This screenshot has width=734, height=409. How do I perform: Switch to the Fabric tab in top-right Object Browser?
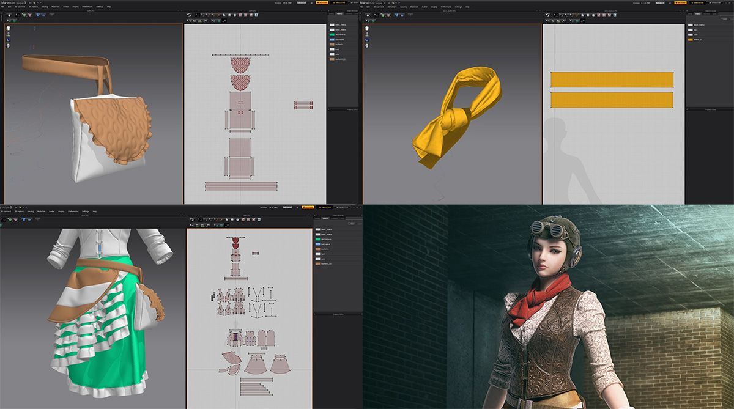[x=699, y=13]
